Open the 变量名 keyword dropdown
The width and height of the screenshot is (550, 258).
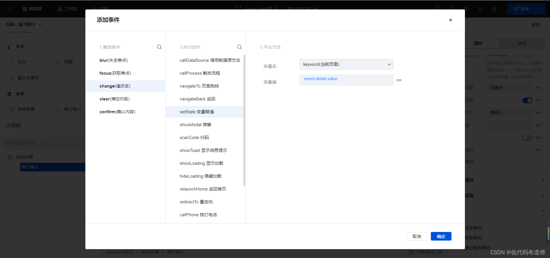(346, 64)
